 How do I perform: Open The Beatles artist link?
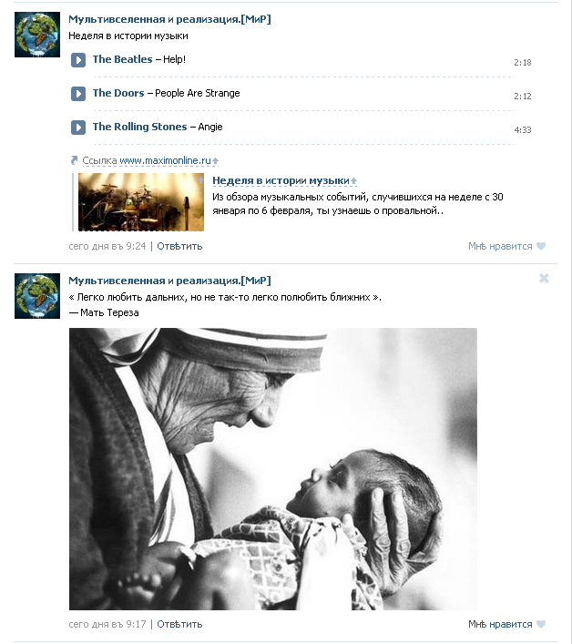pos(122,59)
